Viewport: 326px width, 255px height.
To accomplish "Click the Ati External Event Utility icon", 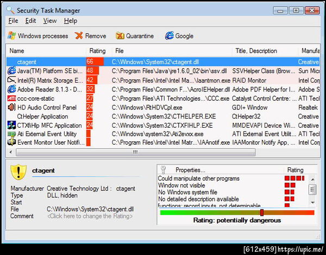I will (x=11, y=134).
